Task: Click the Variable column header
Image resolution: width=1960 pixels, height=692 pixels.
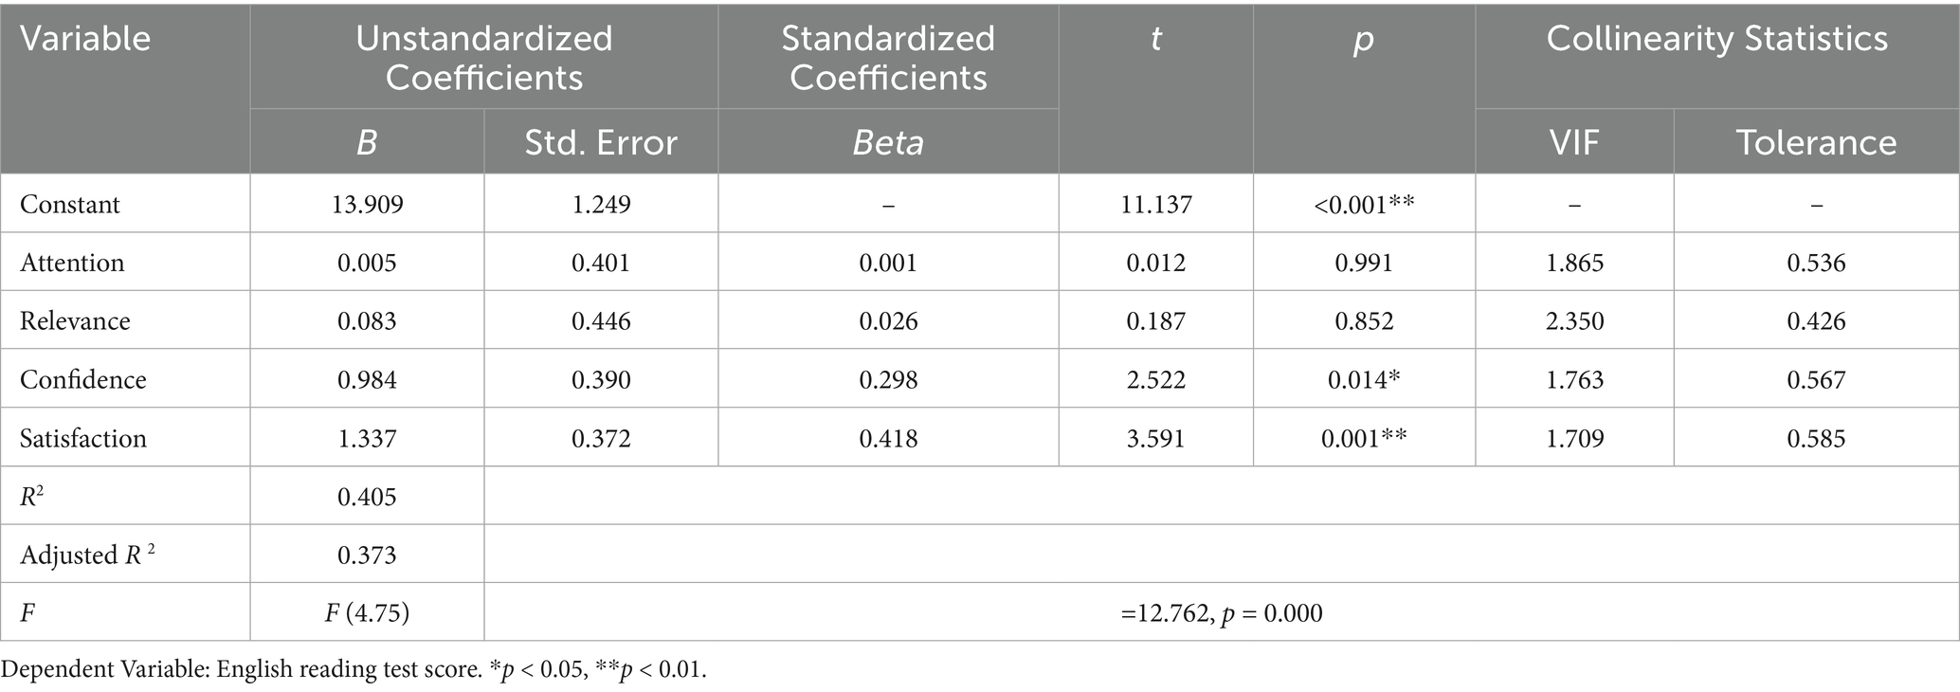Action: (x=85, y=39)
